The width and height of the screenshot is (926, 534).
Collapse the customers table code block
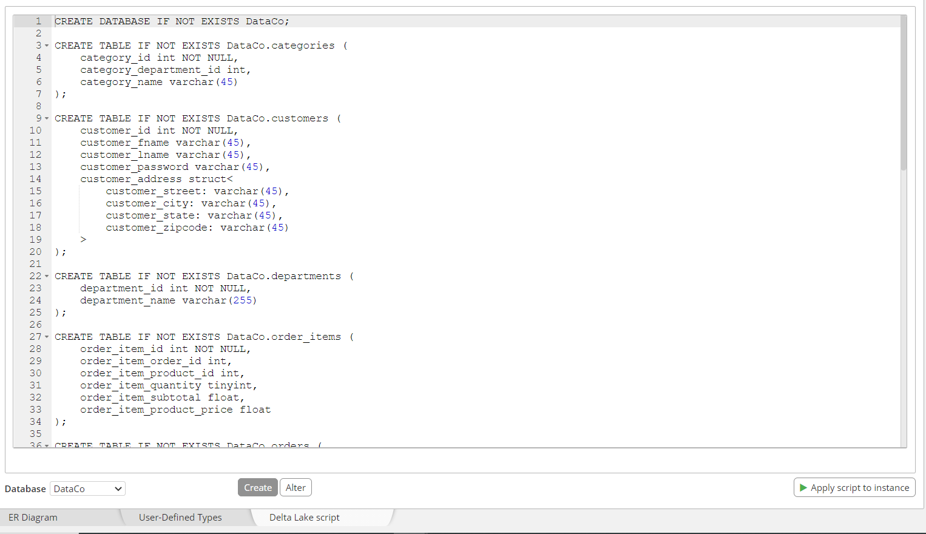pos(47,119)
